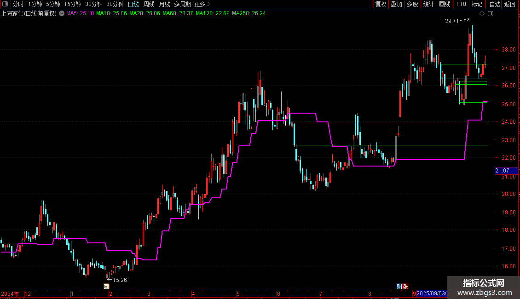Select the 15分钟 period tab
The width and height of the screenshot is (520, 299).
click(73, 4)
